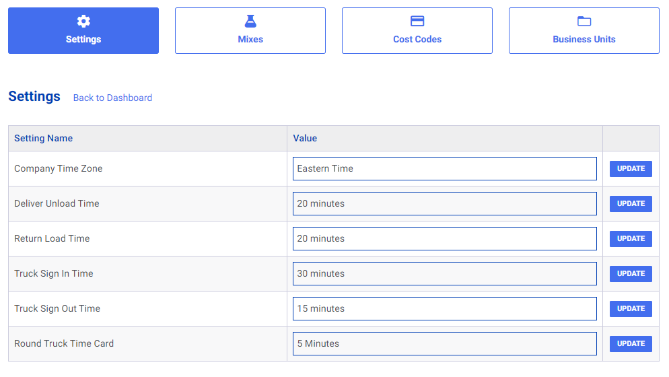Image resolution: width=669 pixels, height=377 pixels.
Task: Click the Mixes flask icon
Action: click(x=250, y=21)
